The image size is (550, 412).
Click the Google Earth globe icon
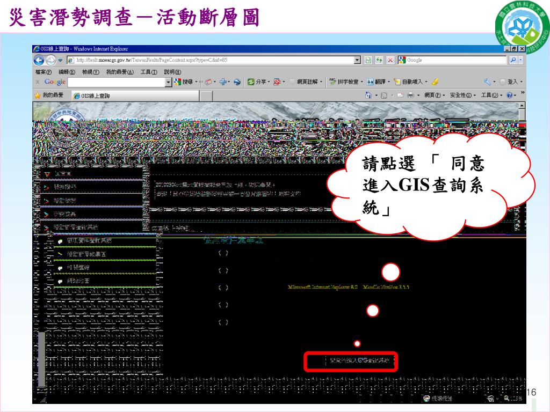237,82
